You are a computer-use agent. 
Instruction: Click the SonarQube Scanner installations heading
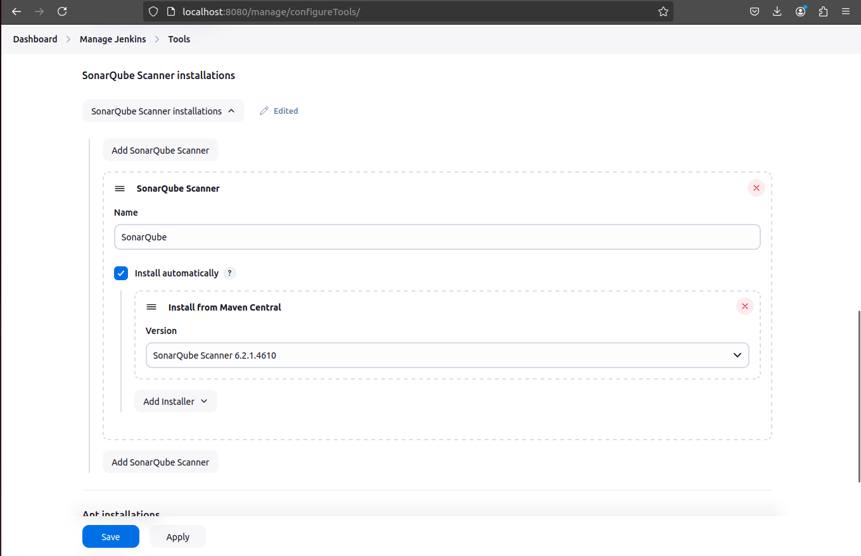click(158, 75)
